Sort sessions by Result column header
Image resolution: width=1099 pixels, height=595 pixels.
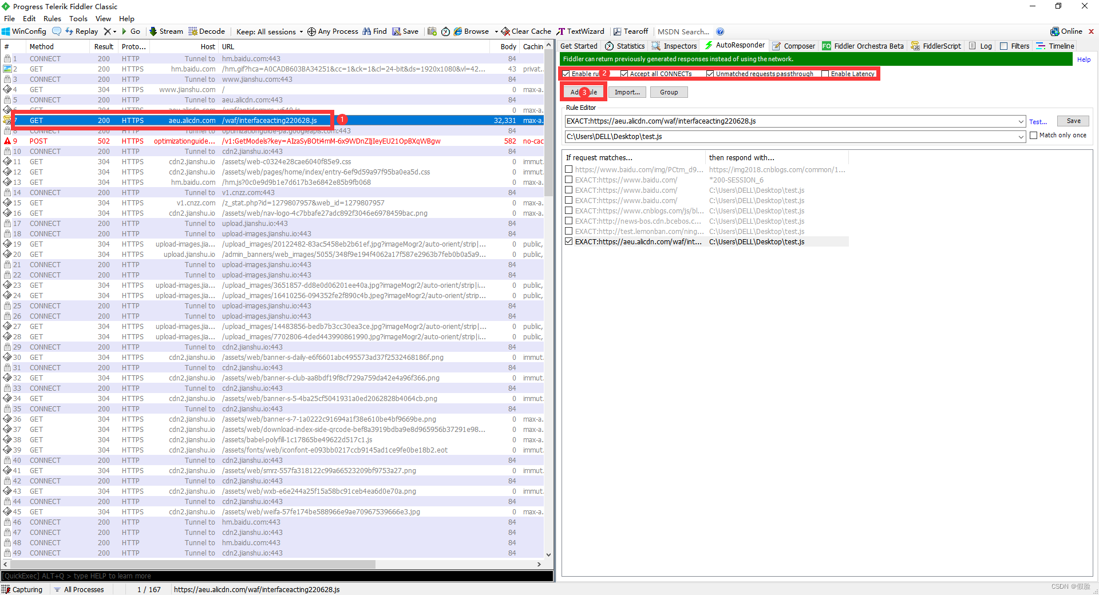pos(104,46)
